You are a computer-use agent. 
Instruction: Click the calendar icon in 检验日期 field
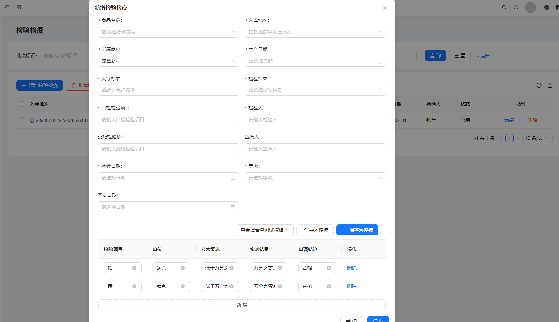(x=233, y=178)
